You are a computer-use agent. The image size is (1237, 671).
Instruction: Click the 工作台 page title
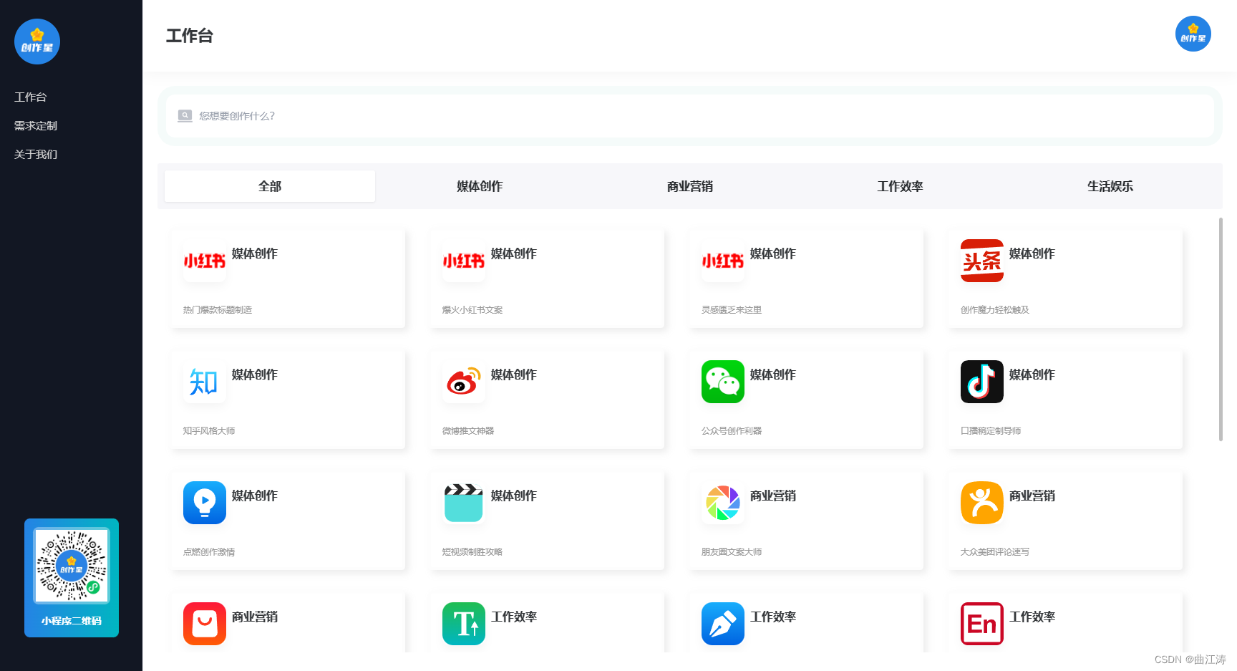(x=190, y=36)
